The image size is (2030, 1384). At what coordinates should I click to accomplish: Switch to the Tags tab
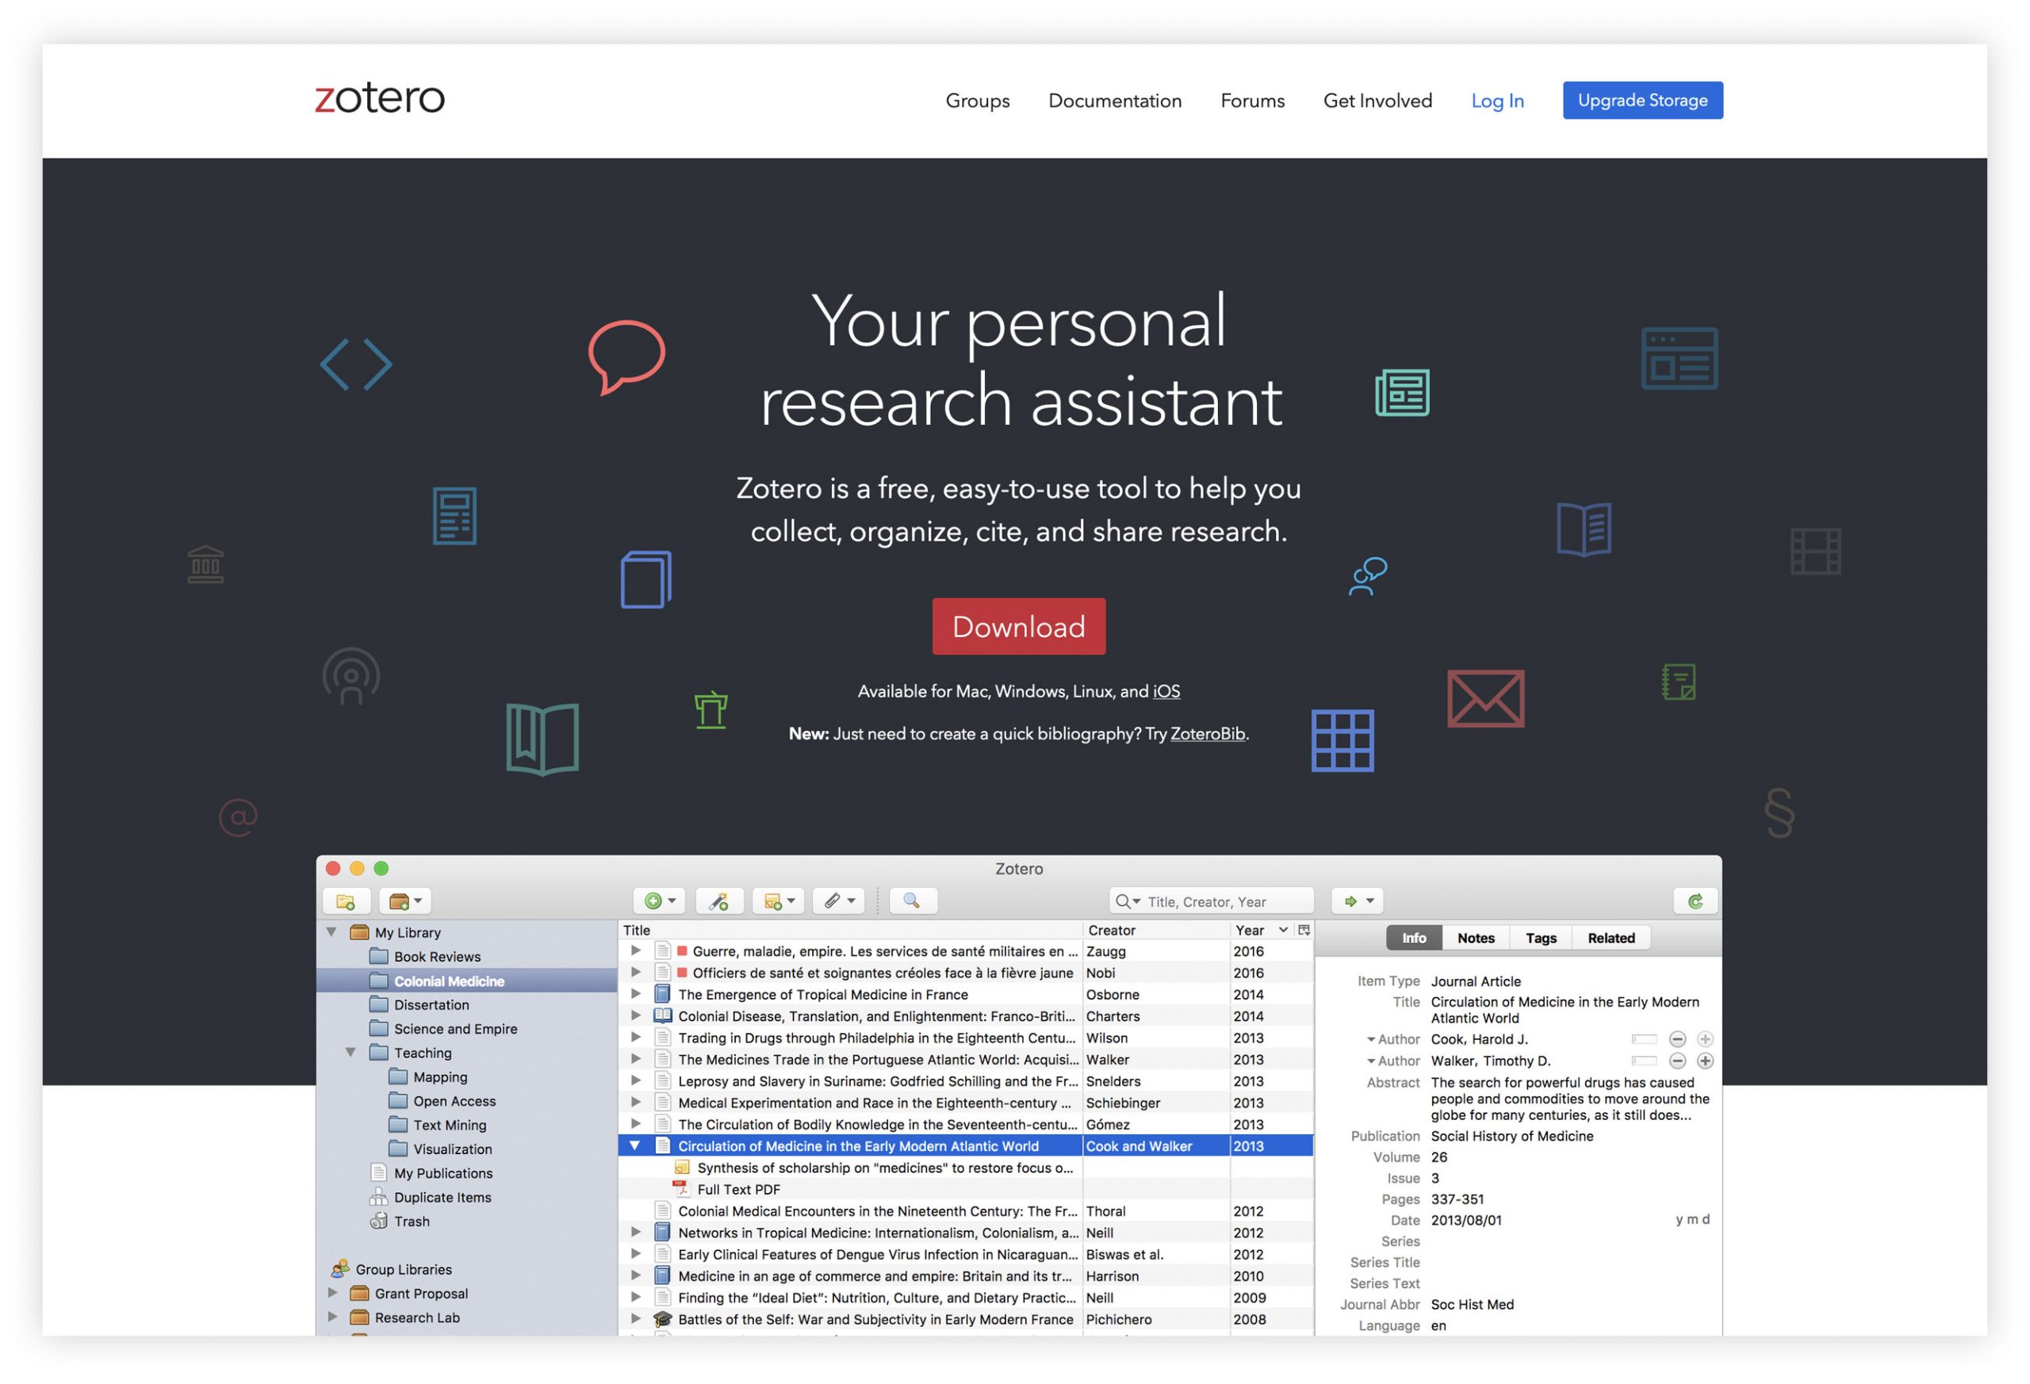1541,938
